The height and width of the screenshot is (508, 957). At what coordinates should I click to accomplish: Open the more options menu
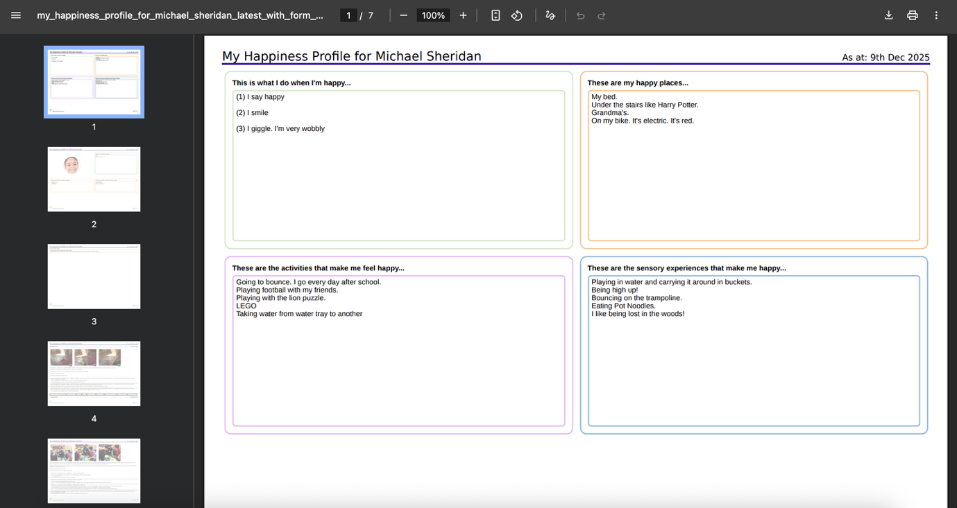[x=935, y=15]
